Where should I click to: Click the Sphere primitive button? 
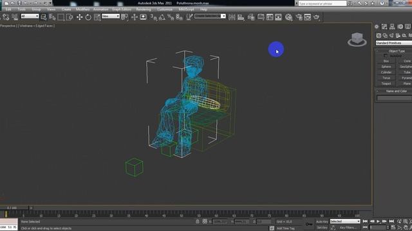click(x=386, y=67)
